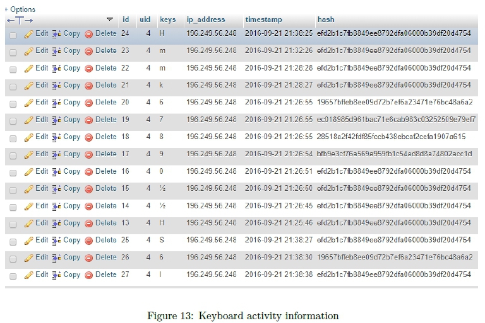Click the red Delete icon for row id 27

(x=88, y=275)
